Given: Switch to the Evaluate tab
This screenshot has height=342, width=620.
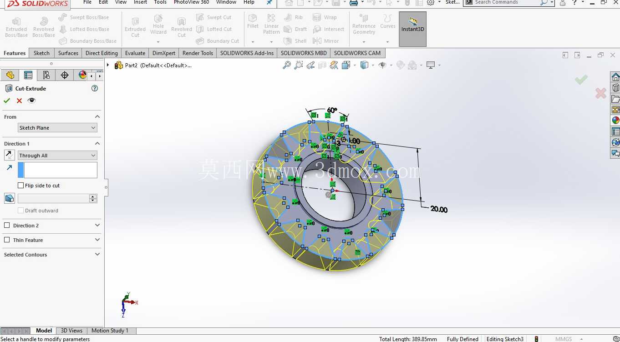Looking at the screenshot, I should pos(135,53).
